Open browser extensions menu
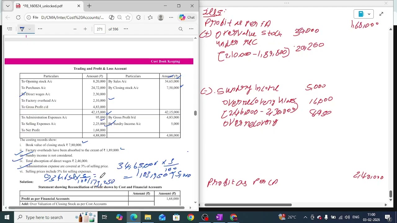Screen dimensions: 397x223 click(x=138, y=17)
